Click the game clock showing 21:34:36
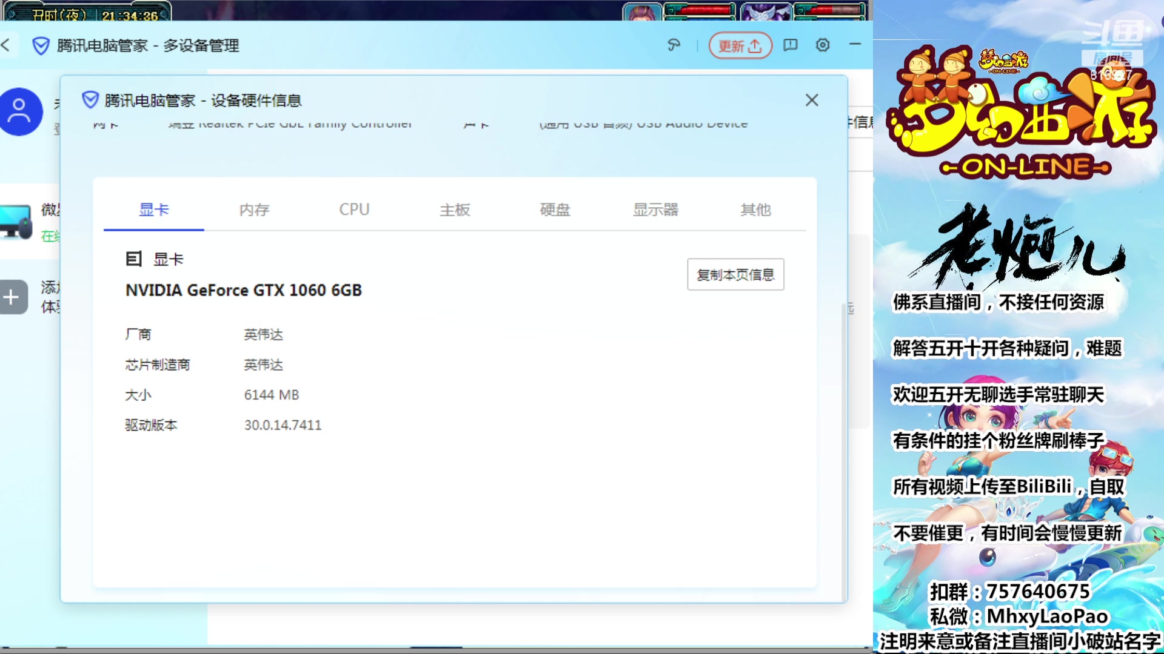 pyautogui.click(x=129, y=15)
